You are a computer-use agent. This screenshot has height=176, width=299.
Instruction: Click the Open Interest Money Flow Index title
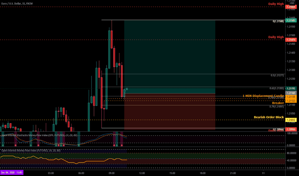click(31, 150)
